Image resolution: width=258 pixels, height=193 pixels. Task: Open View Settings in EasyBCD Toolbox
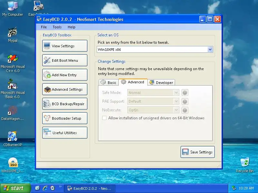65,46
